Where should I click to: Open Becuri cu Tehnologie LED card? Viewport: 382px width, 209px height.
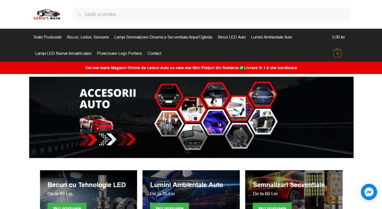click(87, 185)
